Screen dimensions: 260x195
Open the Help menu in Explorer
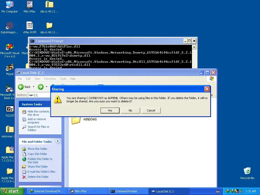[x=73, y=79]
